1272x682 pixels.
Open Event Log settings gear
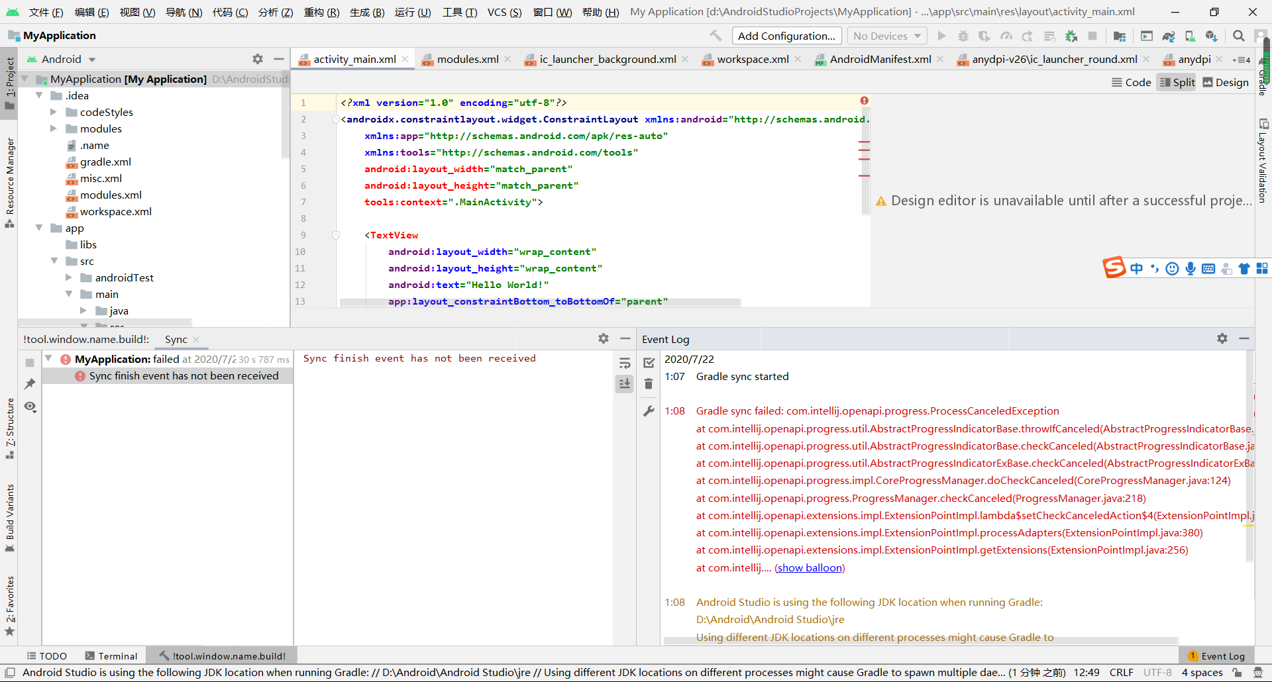click(1222, 338)
